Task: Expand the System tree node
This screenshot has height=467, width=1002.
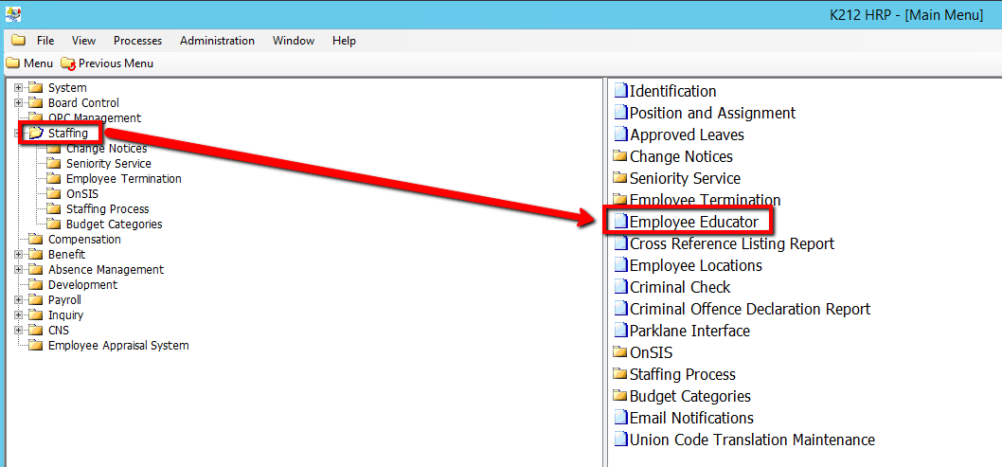Action: (x=18, y=88)
